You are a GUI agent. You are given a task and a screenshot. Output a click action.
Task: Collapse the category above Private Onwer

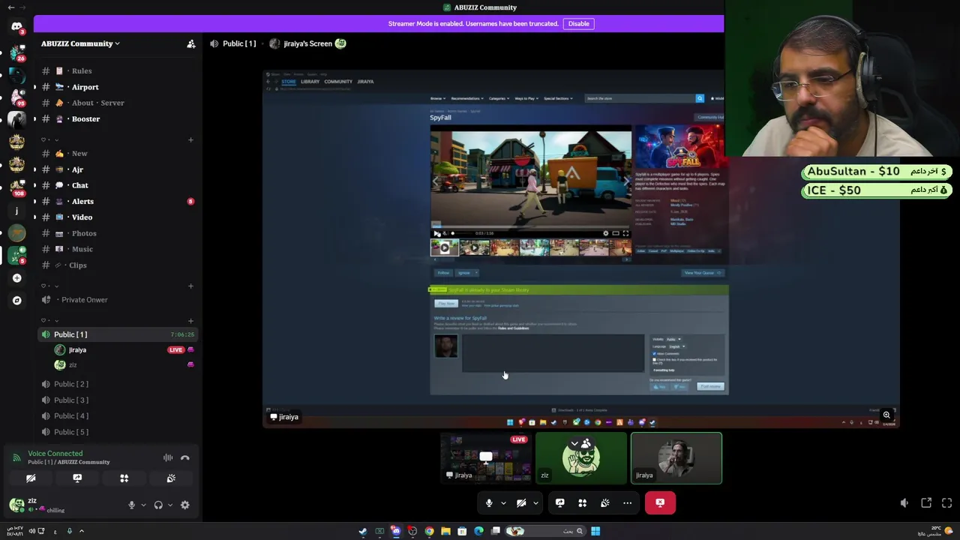[50, 286]
